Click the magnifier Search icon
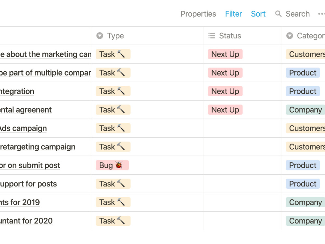This screenshot has width=325, height=244. pos(278,14)
